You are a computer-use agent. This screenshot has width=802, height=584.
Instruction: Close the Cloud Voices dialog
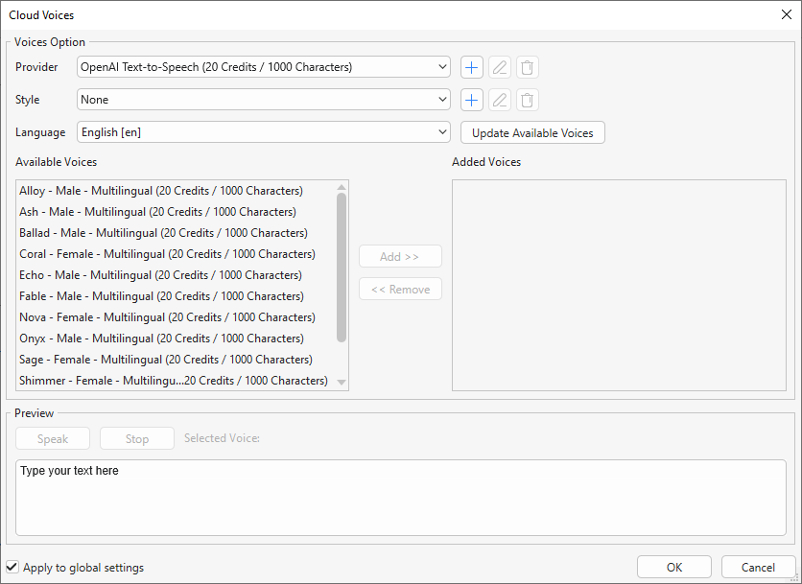786,14
